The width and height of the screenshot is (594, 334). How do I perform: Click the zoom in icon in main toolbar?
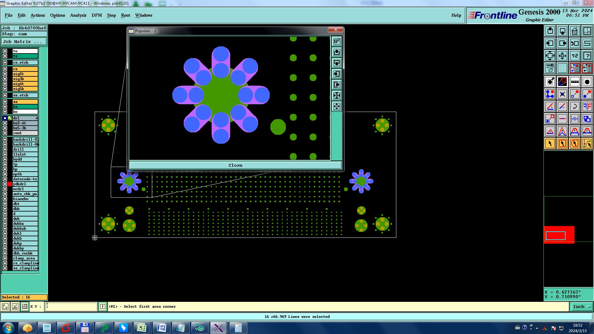(x=550, y=56)
